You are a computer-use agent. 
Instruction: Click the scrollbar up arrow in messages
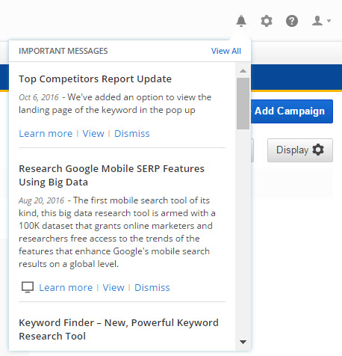(x=243, y=71)
